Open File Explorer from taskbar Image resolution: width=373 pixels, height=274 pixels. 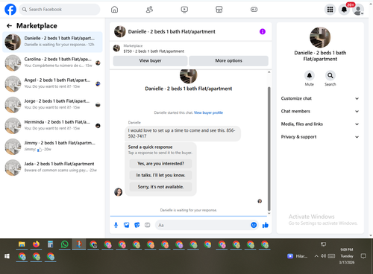22,244
